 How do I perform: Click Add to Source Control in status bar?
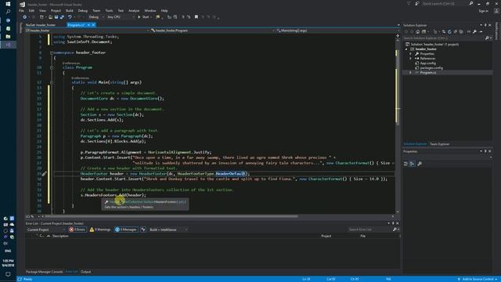click(x=478, y=279)
